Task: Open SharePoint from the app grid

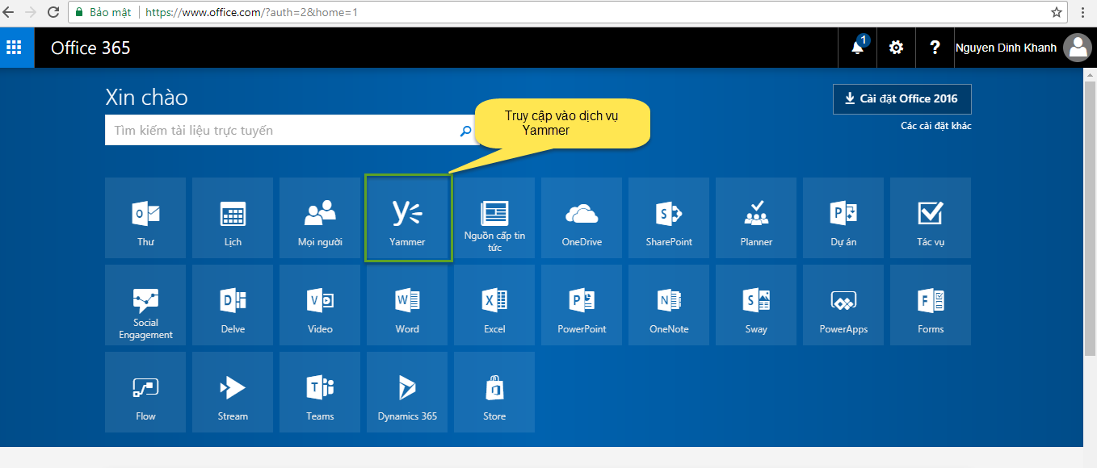Action: coord(669,218)
